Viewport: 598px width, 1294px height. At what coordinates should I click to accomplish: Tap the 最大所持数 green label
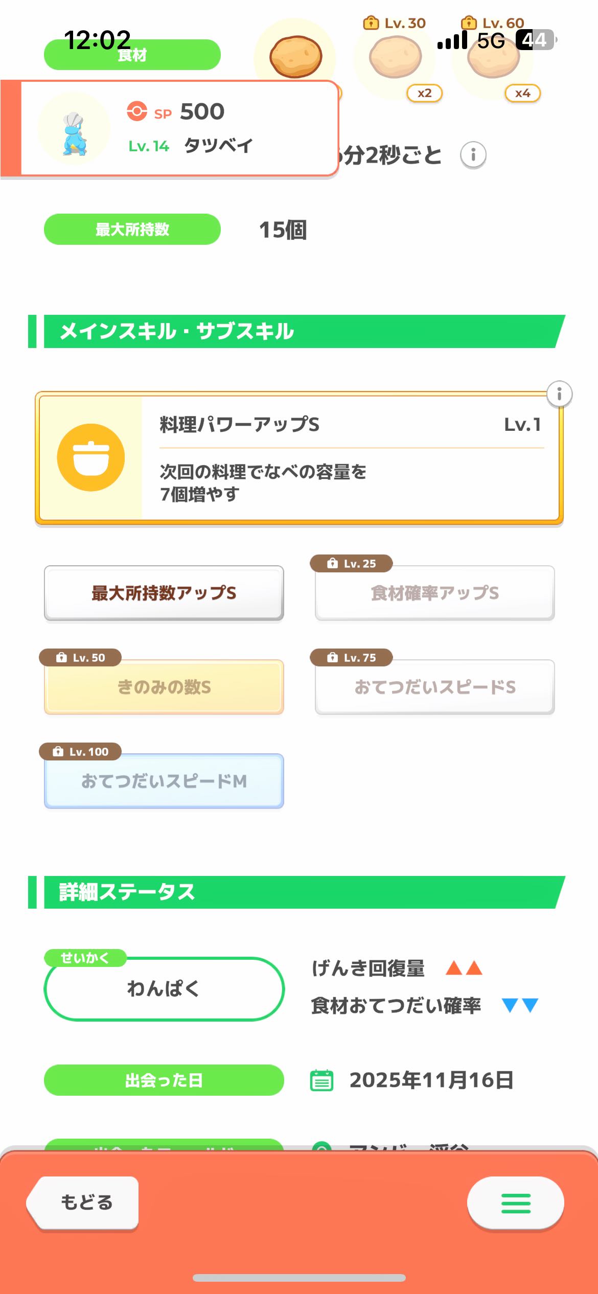point(132,229)
